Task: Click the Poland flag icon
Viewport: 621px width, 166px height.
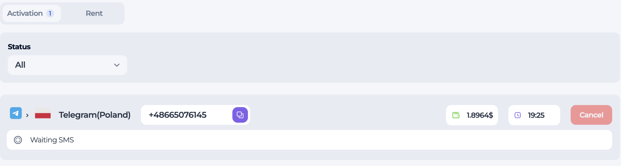Action: [43, 113]
